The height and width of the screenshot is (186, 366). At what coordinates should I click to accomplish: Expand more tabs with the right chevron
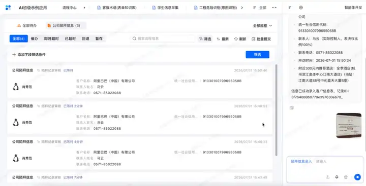(x=242, y=8)
